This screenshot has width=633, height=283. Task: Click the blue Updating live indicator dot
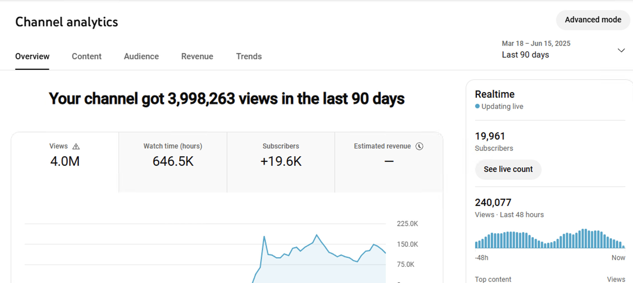[x=477, y=106]
